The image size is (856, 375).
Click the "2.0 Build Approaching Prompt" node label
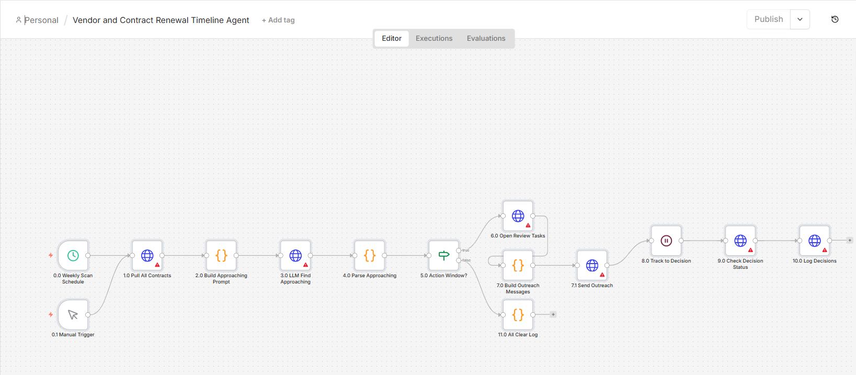[x=221, y=279]
